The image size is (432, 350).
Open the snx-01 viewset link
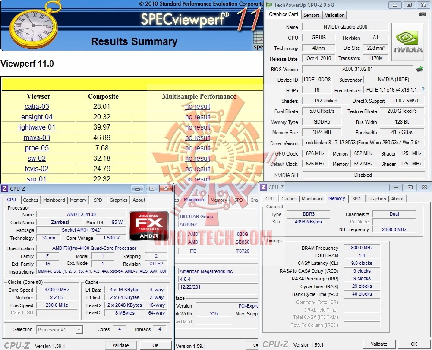click(x=37, y=179)
